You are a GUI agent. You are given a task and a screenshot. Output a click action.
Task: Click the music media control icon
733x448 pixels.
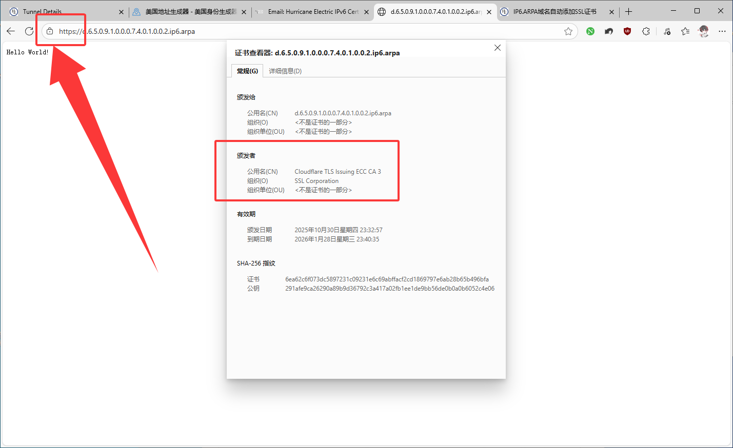(667, 31)
